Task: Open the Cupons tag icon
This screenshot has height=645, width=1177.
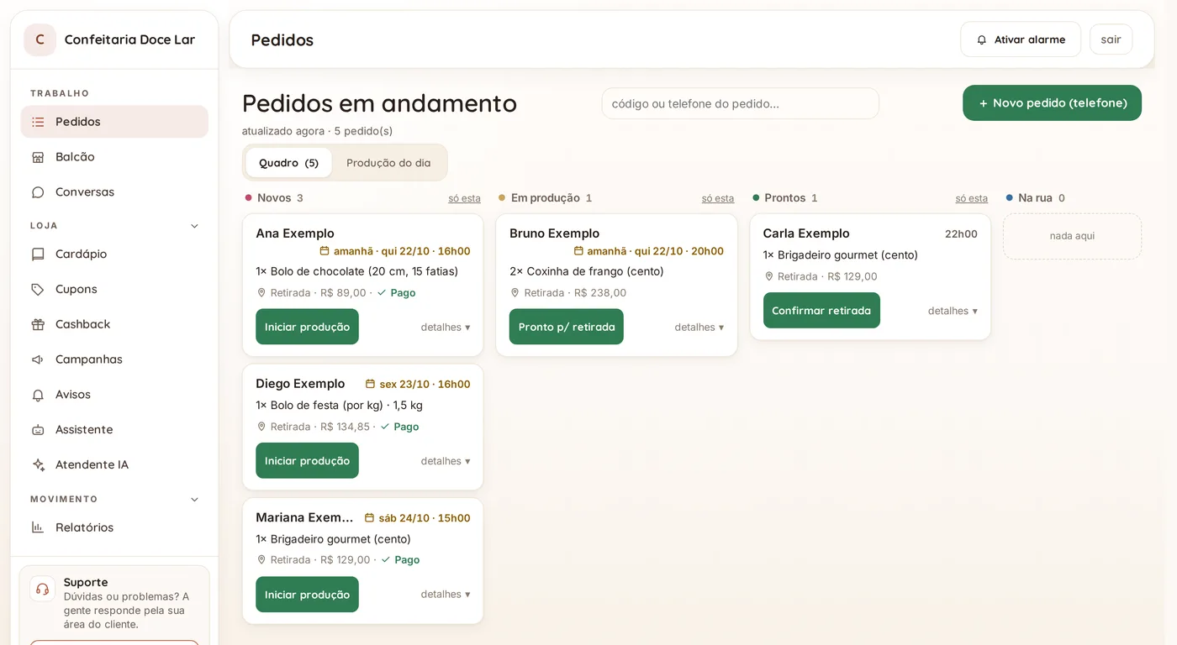Action: point(38,290)
